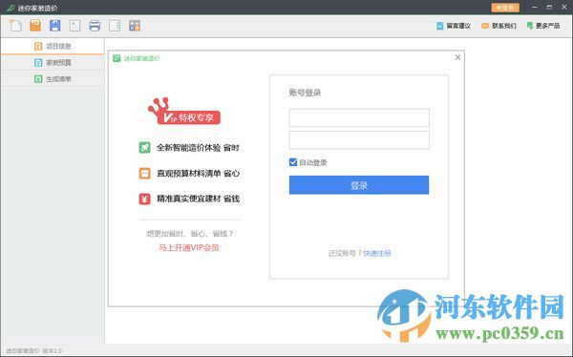Click the Excel export sheet toolbar icon

click(74, 25)
